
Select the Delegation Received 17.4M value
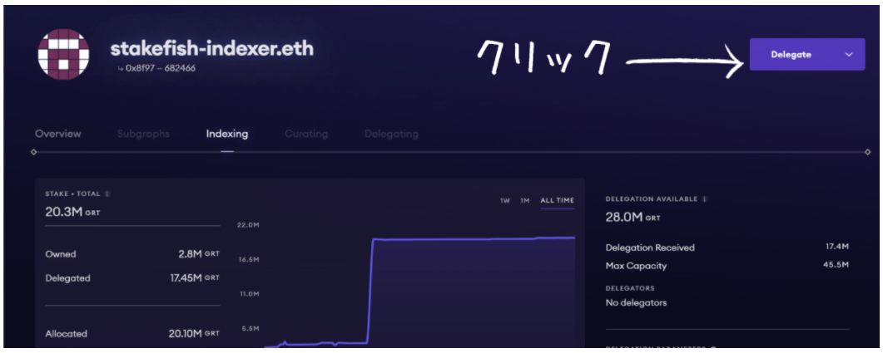tap(839, 247)
